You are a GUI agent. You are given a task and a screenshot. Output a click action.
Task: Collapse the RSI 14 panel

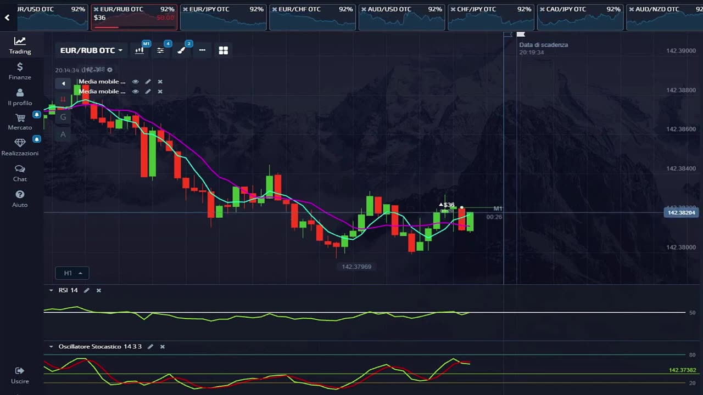pos(51,290)
